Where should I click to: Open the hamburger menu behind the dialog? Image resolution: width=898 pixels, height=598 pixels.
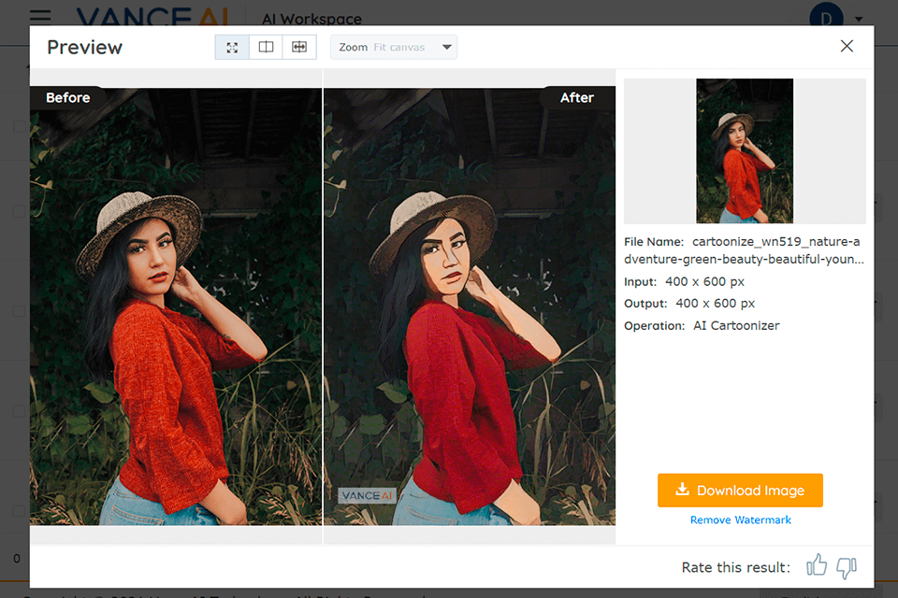tap(40, 16)
